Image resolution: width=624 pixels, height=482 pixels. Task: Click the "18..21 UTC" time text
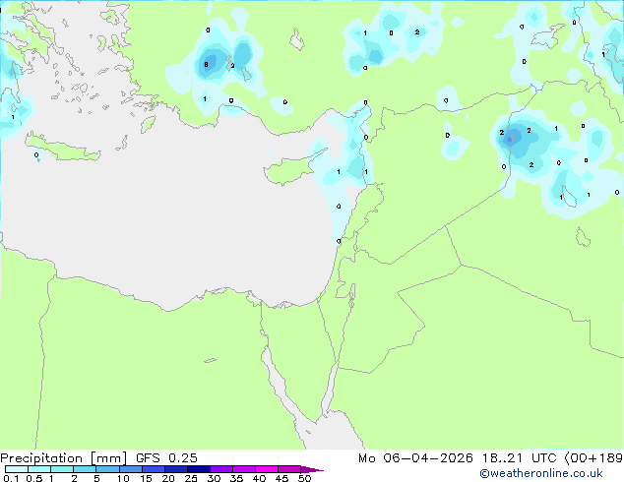519,458
